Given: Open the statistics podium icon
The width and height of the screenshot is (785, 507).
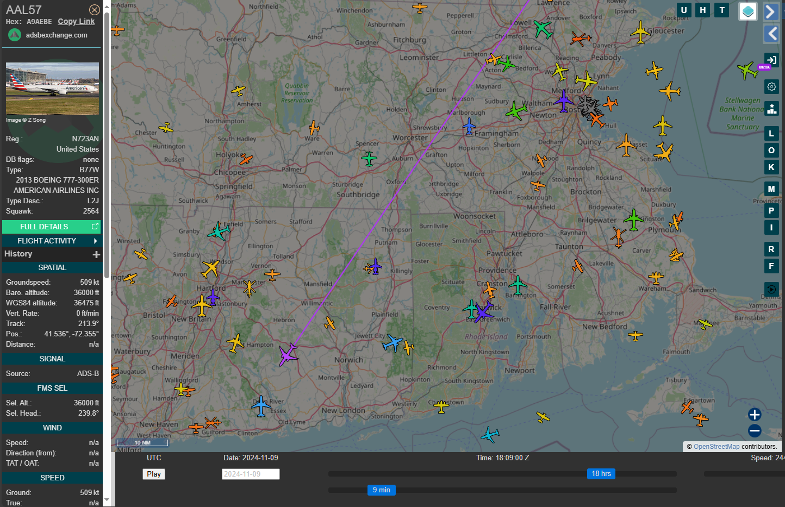Looking at the screenshot, I should coord(771,108).
